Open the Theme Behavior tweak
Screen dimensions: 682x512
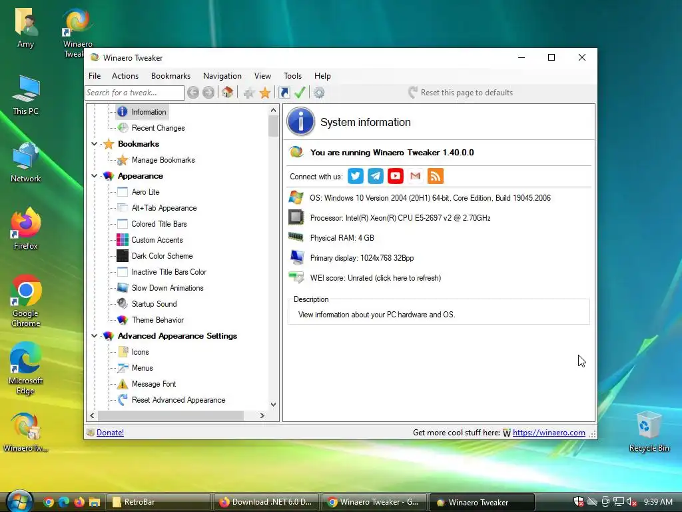tap(157, 320)
